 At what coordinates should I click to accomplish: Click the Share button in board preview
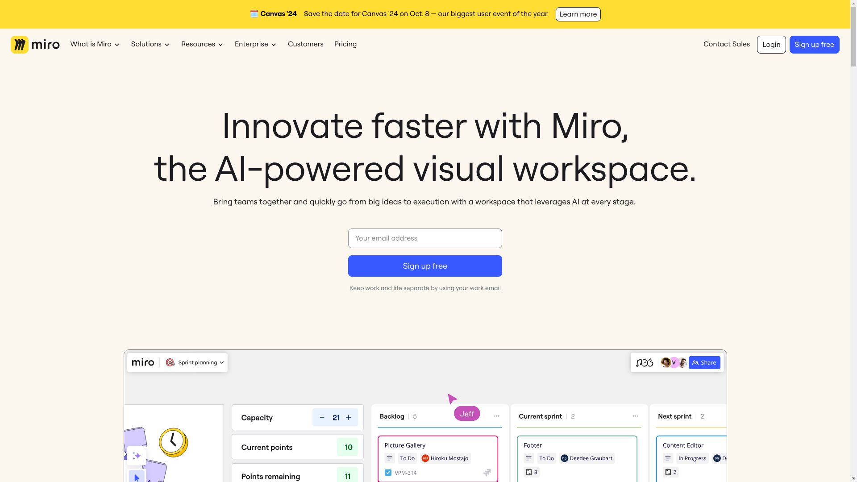pyautogui.click(x=704, y=362)
